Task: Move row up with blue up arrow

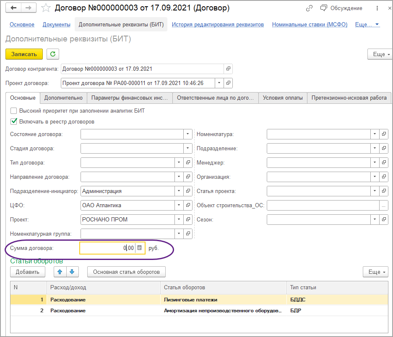Action: point(60,272)
